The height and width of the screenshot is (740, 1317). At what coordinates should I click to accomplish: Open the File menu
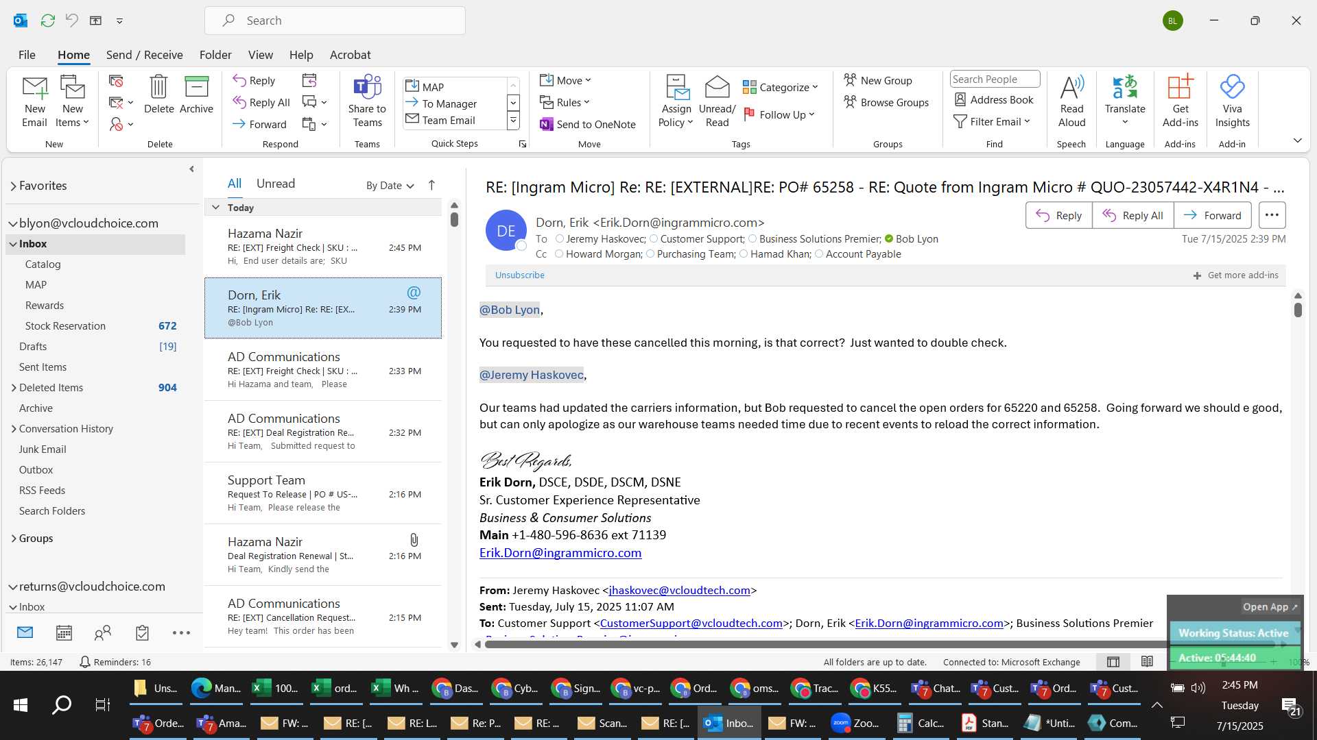(27, 55)
